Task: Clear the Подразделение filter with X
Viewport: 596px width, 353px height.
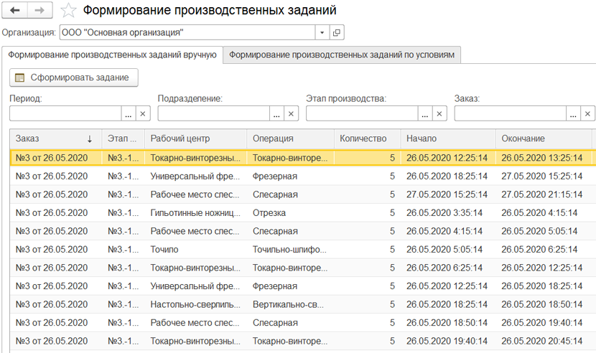Action: coord(291,113)
